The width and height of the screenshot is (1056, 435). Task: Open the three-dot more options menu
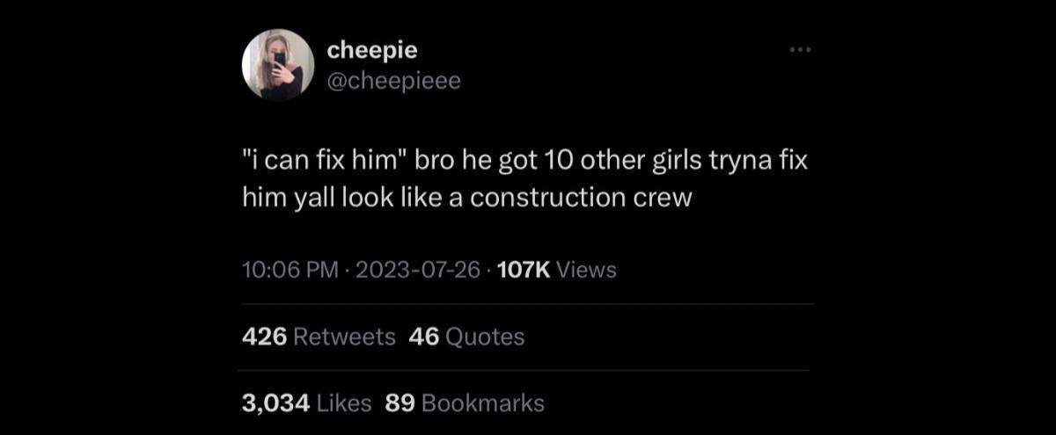click(799, 50)
